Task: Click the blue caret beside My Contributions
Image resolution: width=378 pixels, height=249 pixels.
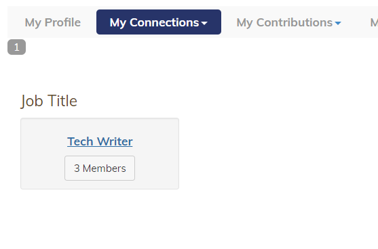Action: [x=338, y=23]
